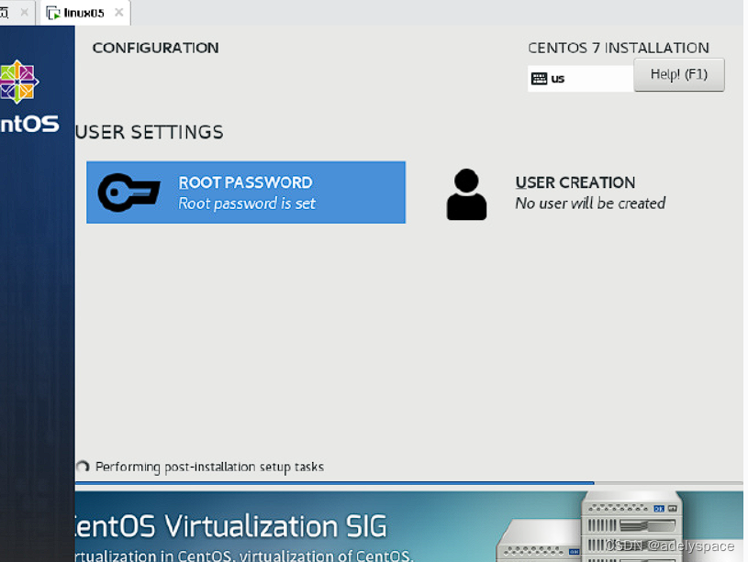
Task: Click the CentOS Virtualization SIG banner
Action: point(408,526)
